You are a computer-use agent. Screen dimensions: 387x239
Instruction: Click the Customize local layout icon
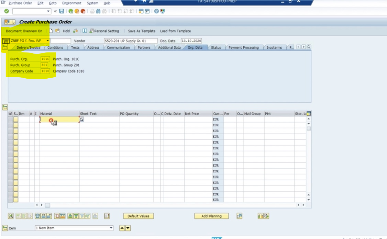(163, 11)
